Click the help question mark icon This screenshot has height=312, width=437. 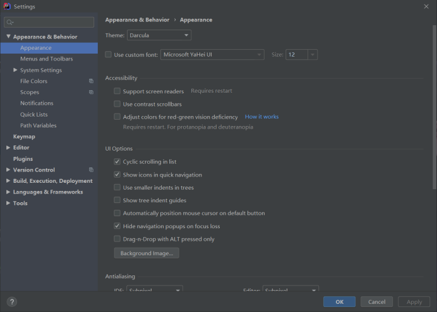coord(12,302)
